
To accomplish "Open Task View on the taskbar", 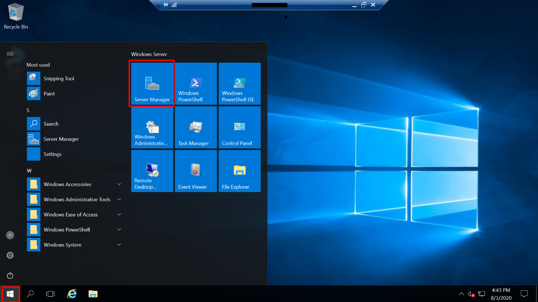I will [x=50, y=294].
